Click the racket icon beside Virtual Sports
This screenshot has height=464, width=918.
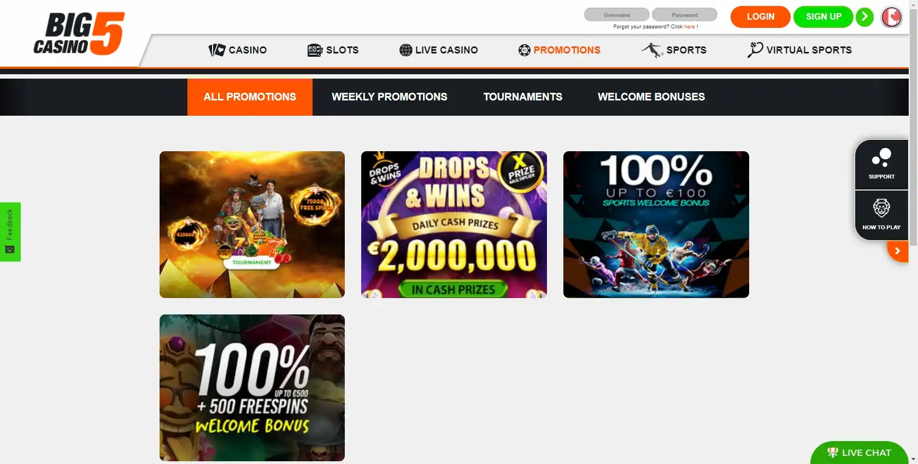(x=755, y=50)
